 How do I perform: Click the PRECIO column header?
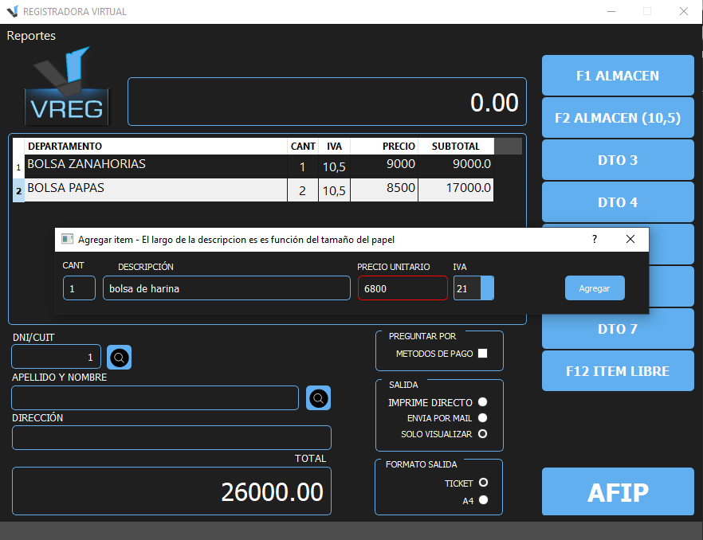click(x=384, y=146)
